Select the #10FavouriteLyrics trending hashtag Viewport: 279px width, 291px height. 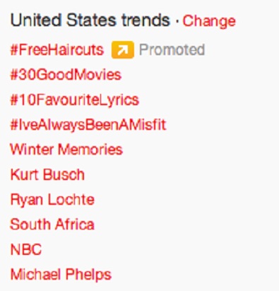point(75,100)
